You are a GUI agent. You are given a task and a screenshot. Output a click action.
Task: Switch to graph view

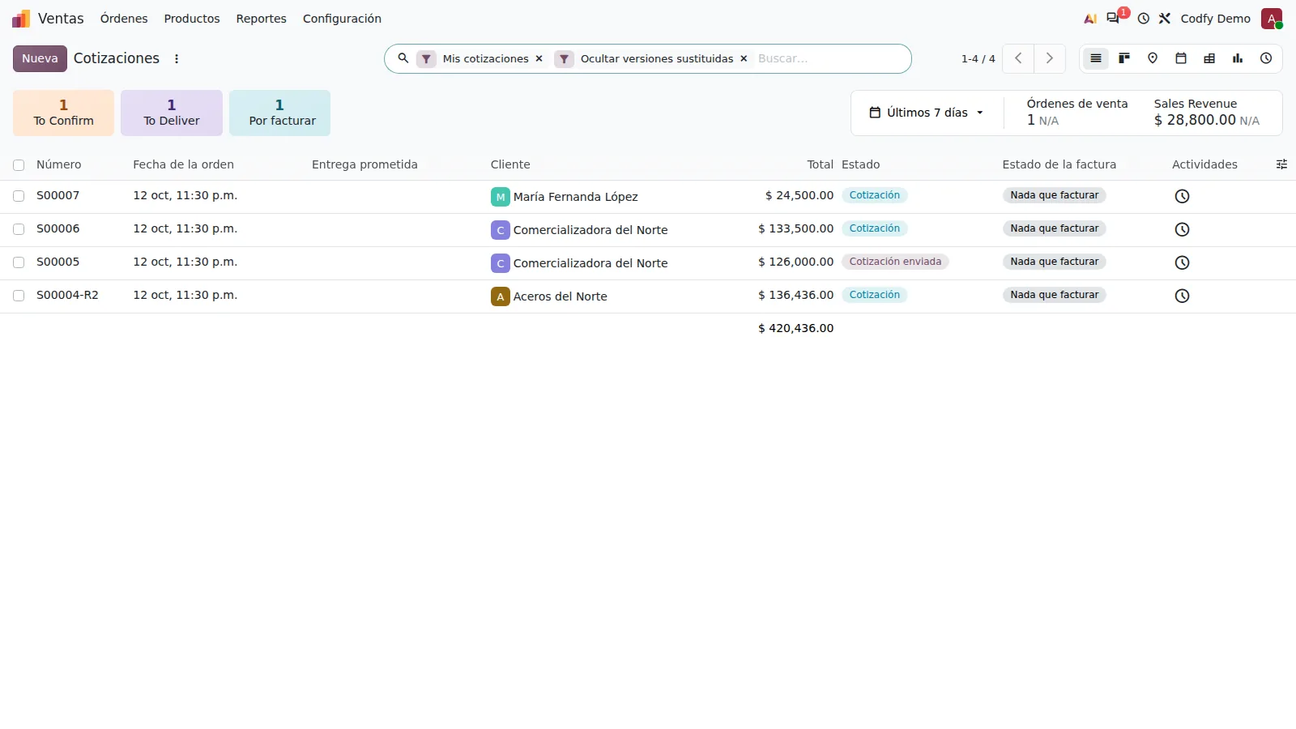click(x=1238, y=58)
